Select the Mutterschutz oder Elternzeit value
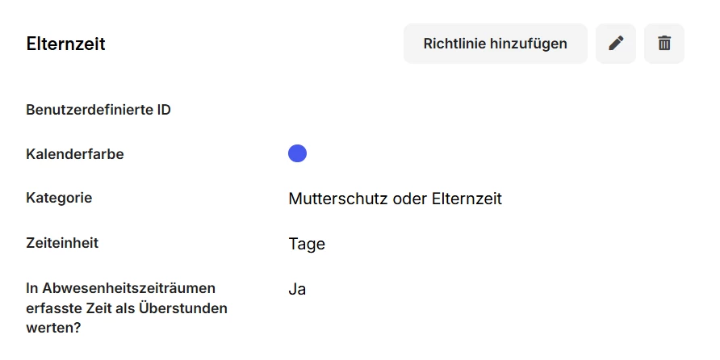The width and height of the screenshot is (720, 360). [x=395, y=199]
